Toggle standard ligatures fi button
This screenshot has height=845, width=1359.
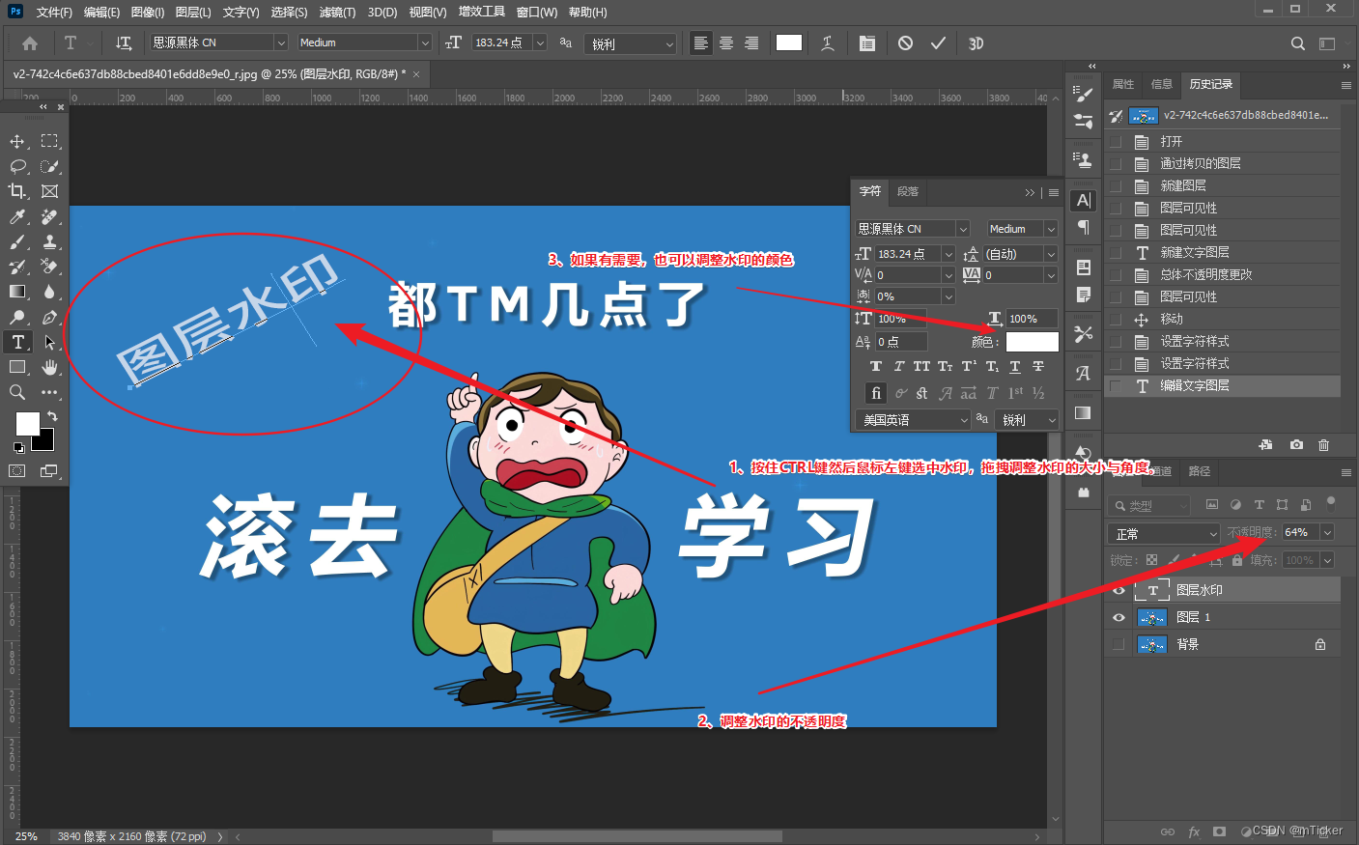tap(876, 393)
